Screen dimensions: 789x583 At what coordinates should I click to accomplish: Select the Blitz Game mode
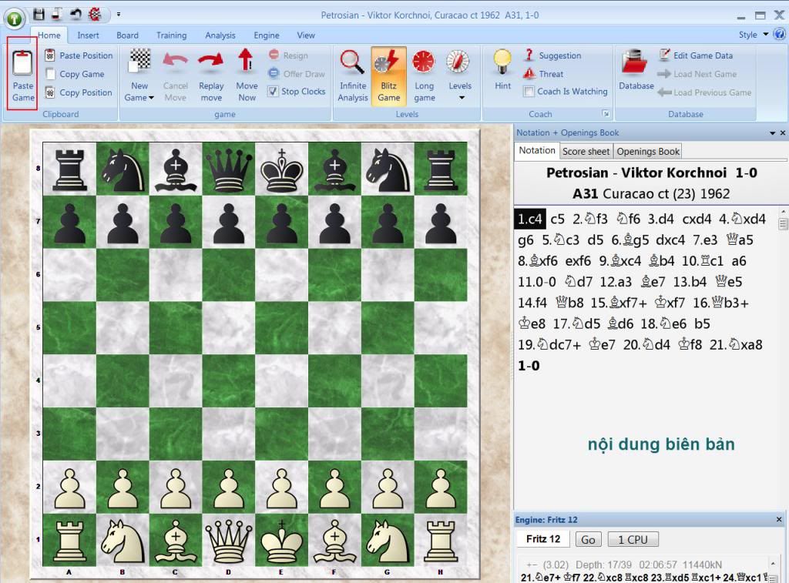pos(388,76)
